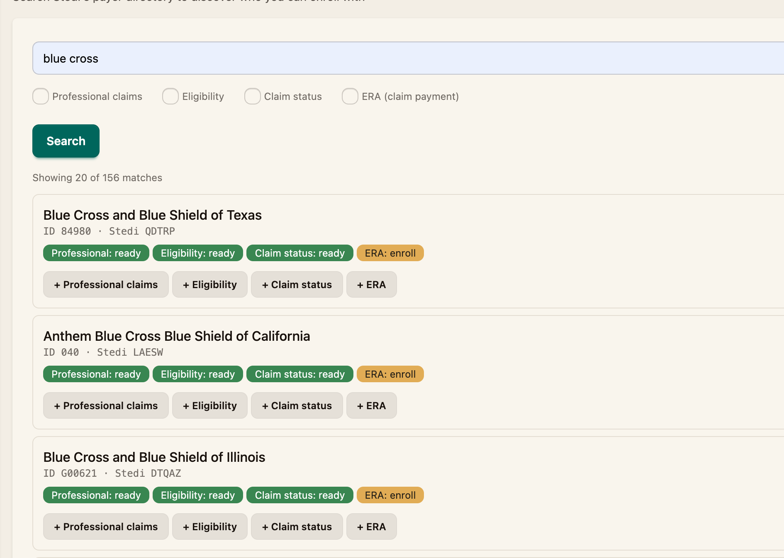
Task: Open Anthem Blue Cross Blue Shield of California
Action: coord(177,336)
